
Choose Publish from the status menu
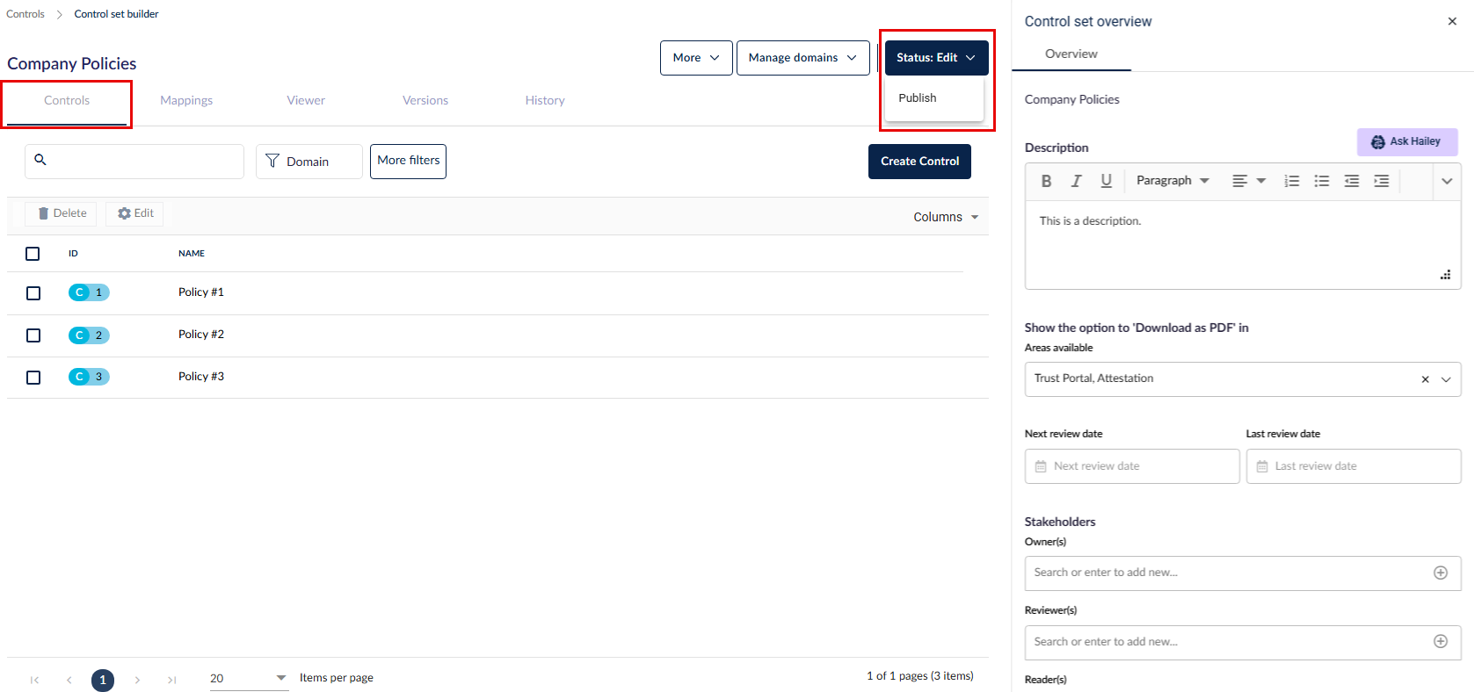(x=917, y=98)
